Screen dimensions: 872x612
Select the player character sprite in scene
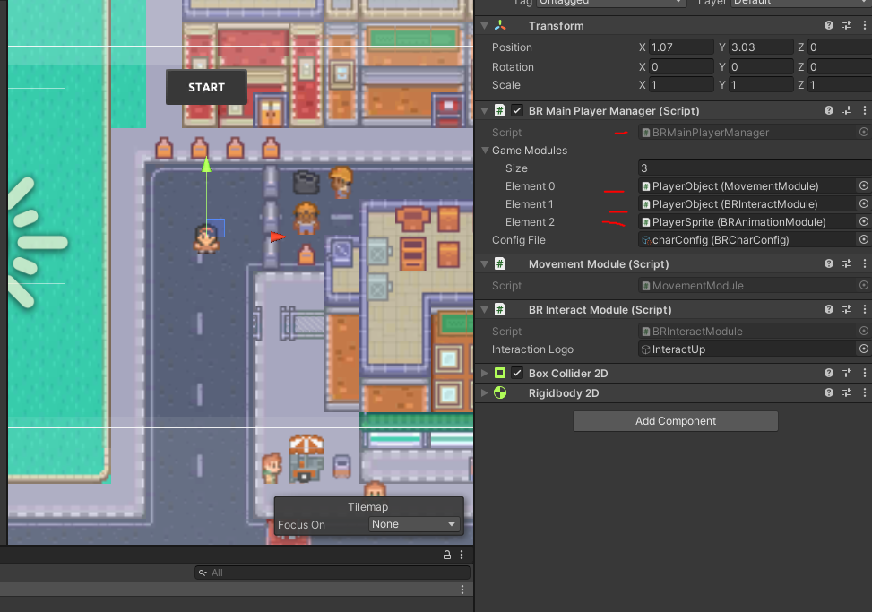click(206, 239)
